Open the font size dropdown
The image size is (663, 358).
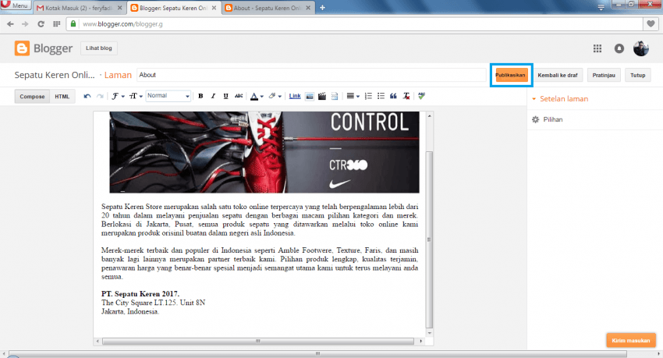pos(135,97)
